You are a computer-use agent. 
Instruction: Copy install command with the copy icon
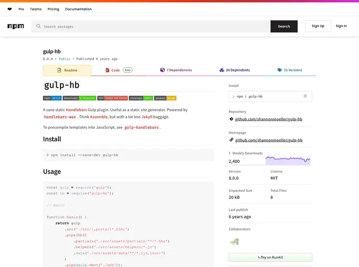click(305, 96)
